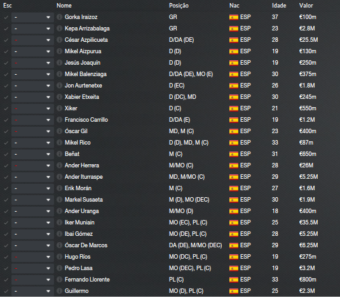Open squad selection dropdown for Ibai Gómez
Viewport: 340px width, 298px height.
(x=32, y=234)
